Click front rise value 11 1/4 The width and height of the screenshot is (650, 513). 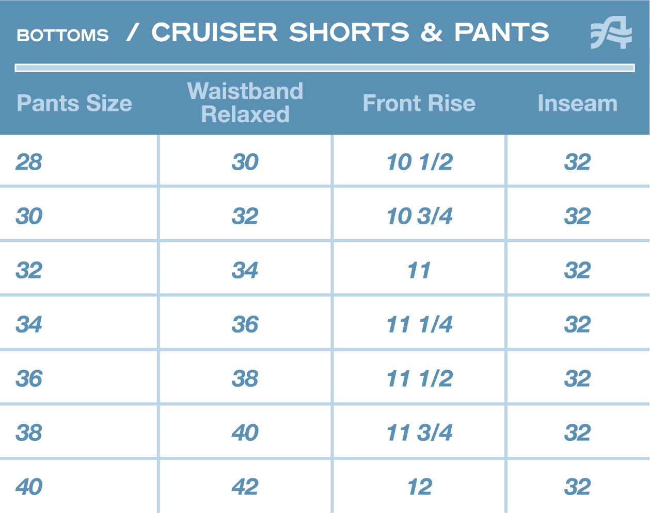[x=419, y=324]
